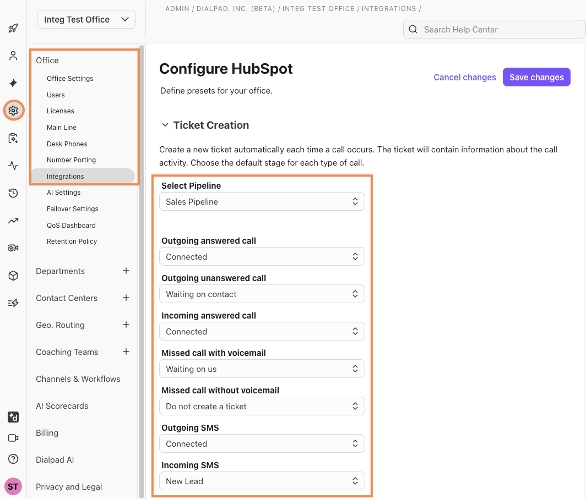The image size is (586, 499).
Task: Click the Cancel changes link
Action: pyautogui.click(x=465, y=77)
